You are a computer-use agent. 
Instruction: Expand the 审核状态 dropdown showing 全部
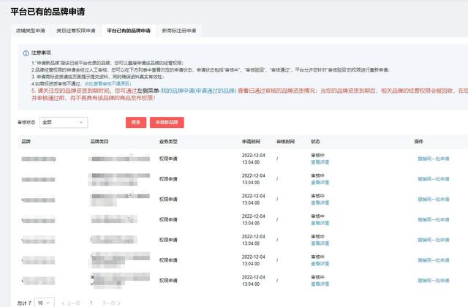point(64,122)
